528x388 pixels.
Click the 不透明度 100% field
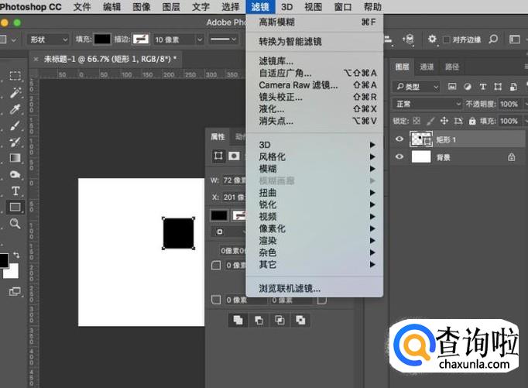click(x=509, y=104)
